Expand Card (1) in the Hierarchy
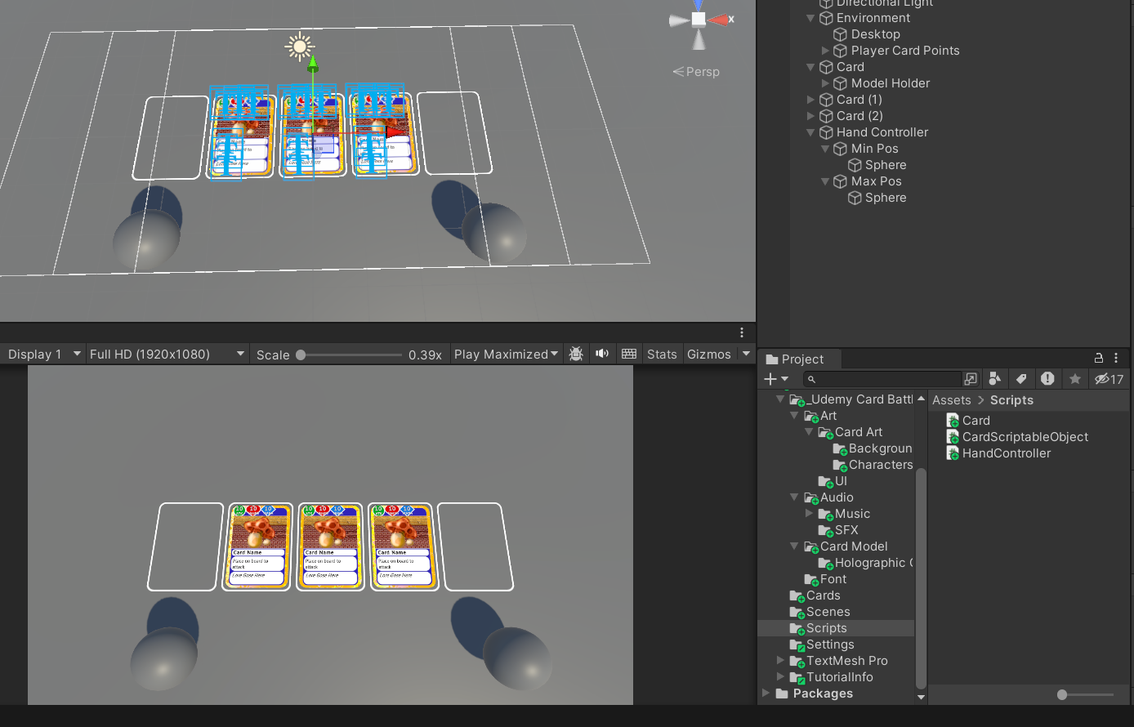The width and height of the screenshot is (1134, 727). [x=810, y=100]
